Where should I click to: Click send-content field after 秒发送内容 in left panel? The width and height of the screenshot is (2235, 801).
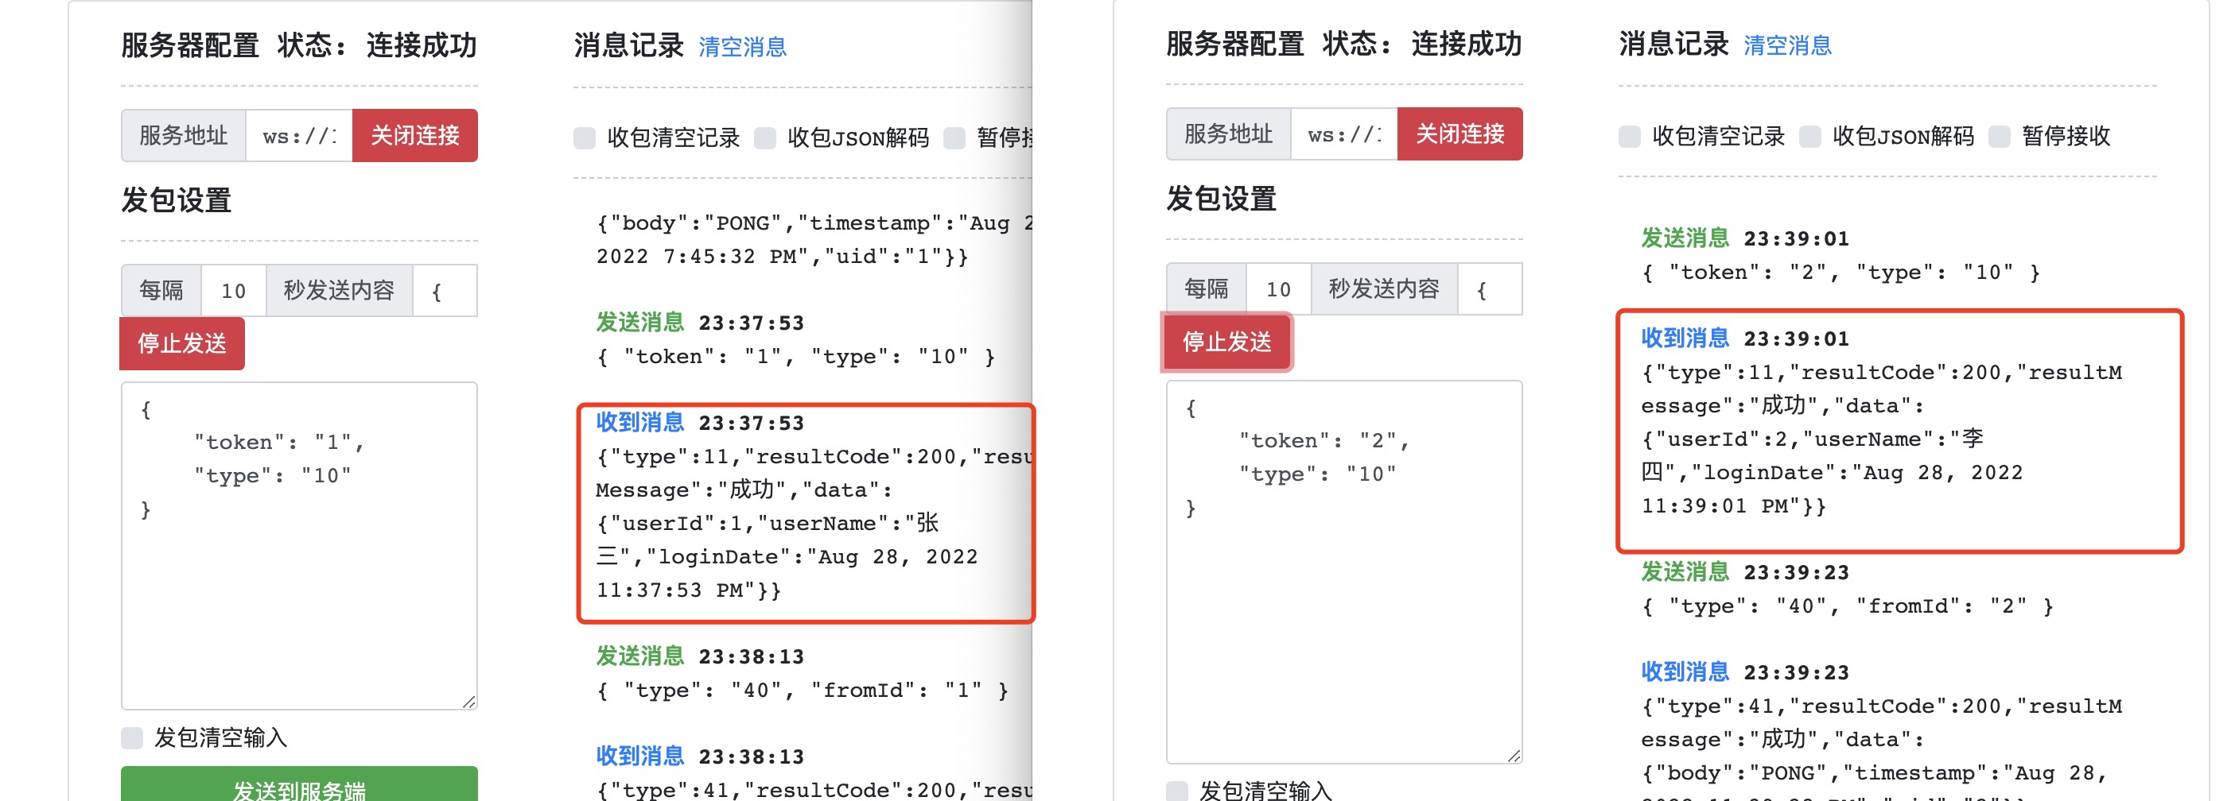pyautogui.click(x=445, y=290)
